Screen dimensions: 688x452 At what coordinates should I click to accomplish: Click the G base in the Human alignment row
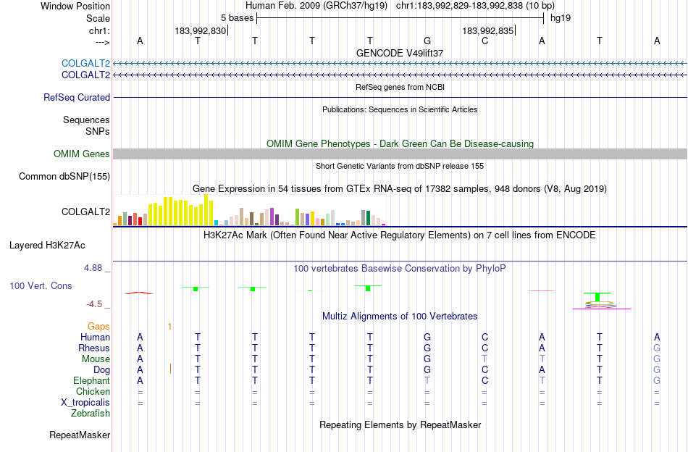pos(427,337)
